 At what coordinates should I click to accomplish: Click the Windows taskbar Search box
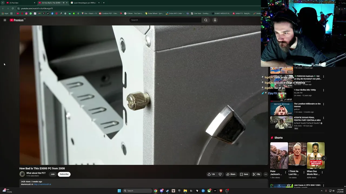point(137,191)
